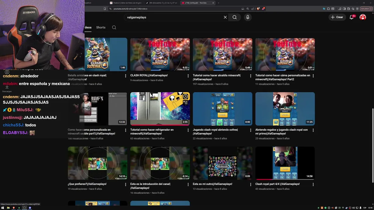This screenshot has height=210, width=374.
Task: Open options for Jugando clash royal abriendo cofres
Action: [251, 130]
